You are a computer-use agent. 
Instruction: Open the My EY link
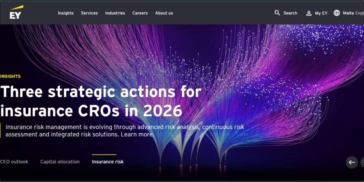321,13
